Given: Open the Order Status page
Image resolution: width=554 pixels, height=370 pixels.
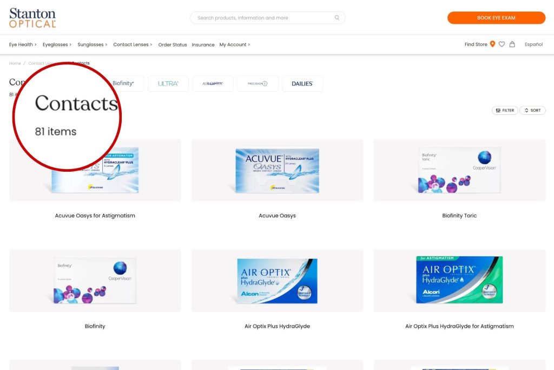Looking at the screenshot, I should pyautogui.click(x=173, y=45).
